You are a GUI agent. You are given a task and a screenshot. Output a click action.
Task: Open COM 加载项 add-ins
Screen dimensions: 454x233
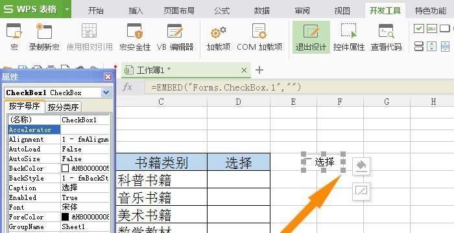(x=259, y=38)
